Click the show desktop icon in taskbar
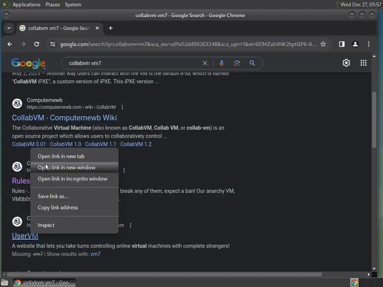The image size is (383, 287). (x=4, y=283)
